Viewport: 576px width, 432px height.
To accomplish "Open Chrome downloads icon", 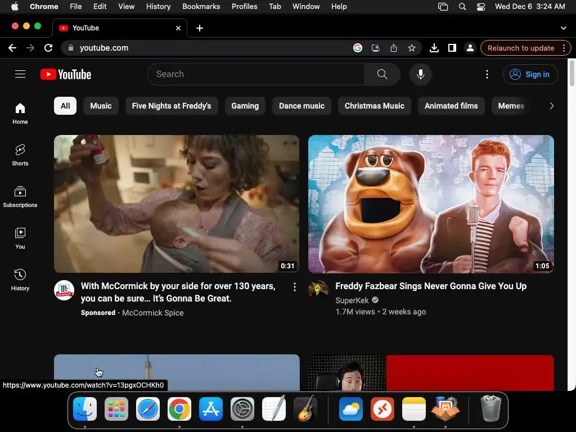I will pyautogui.click(x=434, y=48).
